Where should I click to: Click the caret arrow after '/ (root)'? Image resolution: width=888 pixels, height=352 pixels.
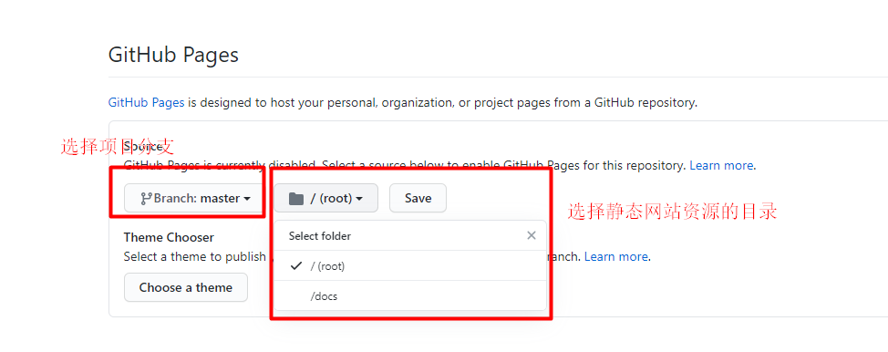click(359, 199)
